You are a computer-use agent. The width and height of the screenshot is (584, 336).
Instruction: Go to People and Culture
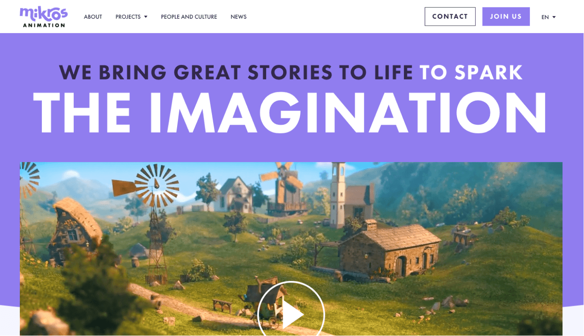(x=189, y=17)
